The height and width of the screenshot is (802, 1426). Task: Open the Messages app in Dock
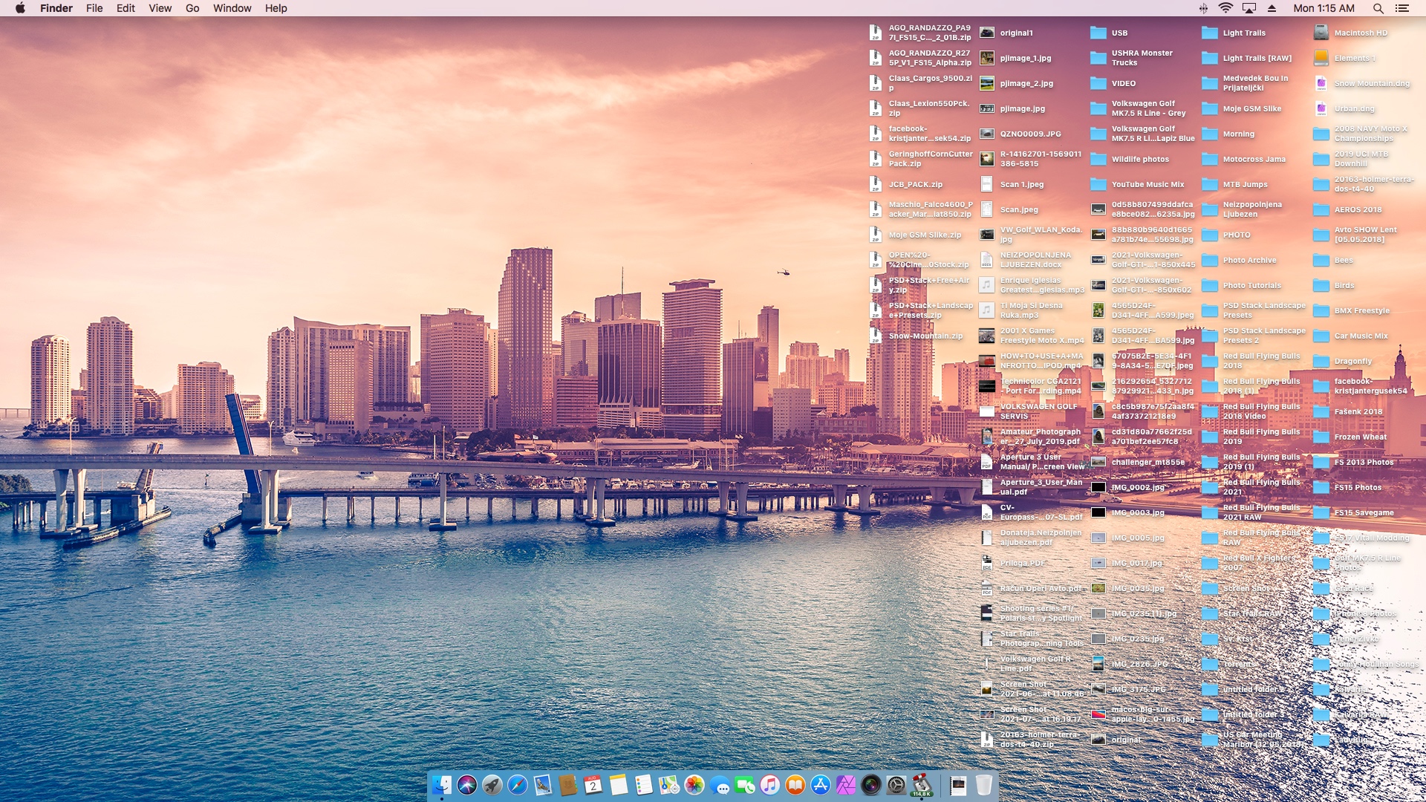[720, 785]
